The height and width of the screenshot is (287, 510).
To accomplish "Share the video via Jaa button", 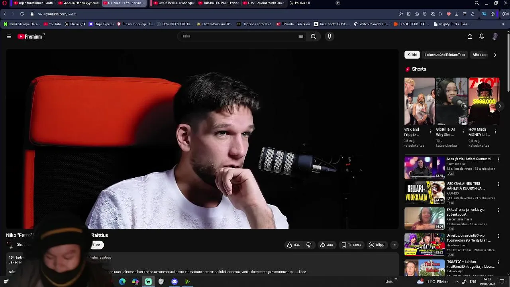I will 326,245.
